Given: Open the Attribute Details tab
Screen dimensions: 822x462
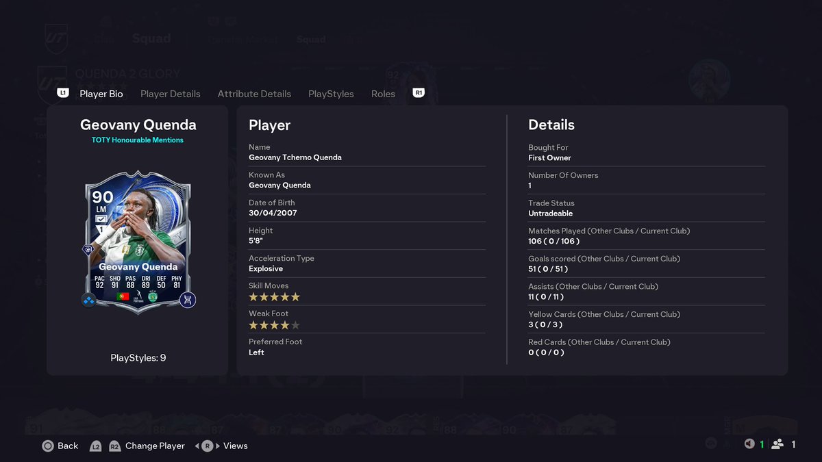Looking at the screenshot, I should click(254, 94).
